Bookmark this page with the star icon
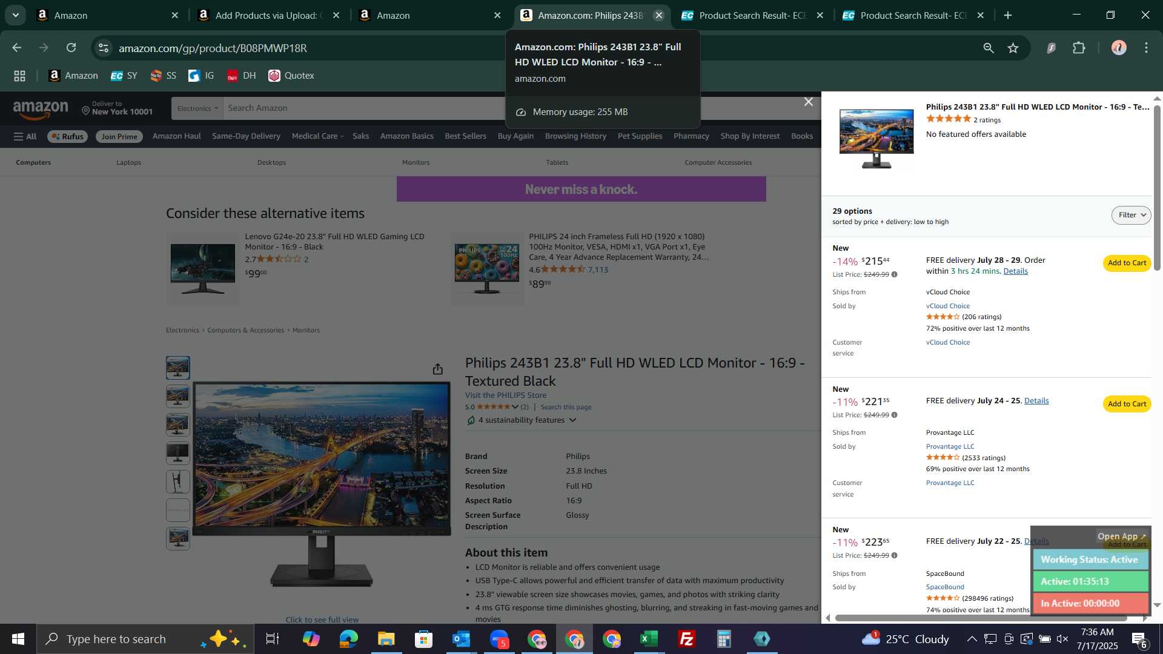The width and height of the screenshot is (1163, 654). pyautogui.click(x=1013, y=48)
